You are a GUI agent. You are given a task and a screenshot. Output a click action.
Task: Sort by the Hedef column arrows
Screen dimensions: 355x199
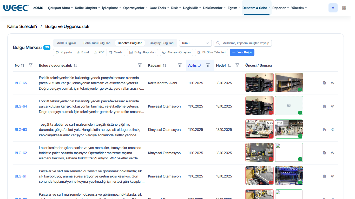point(229,66)
